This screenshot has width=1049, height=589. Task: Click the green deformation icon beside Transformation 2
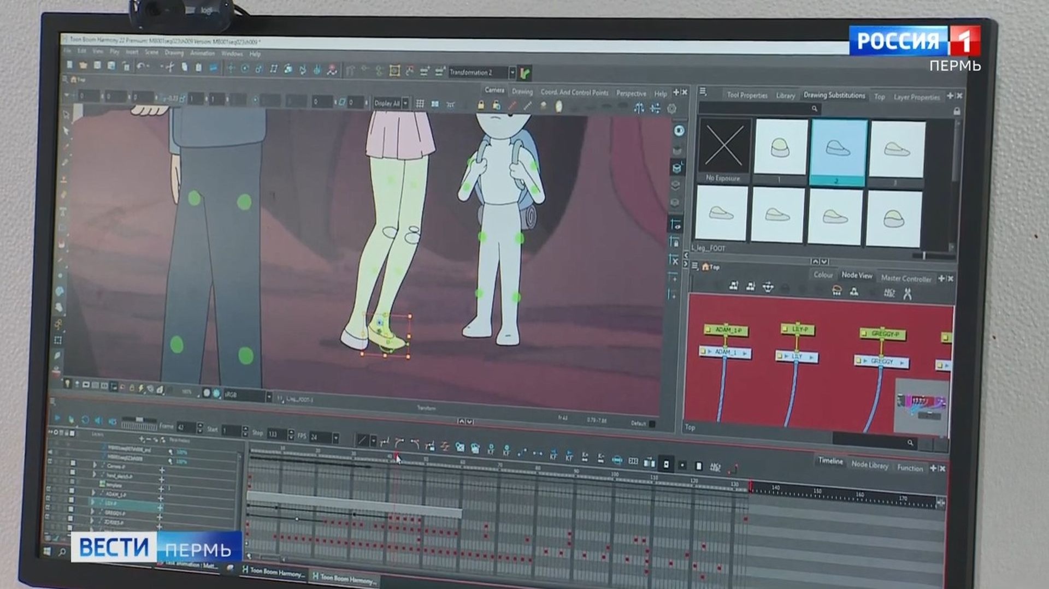(x=524, y=73)
